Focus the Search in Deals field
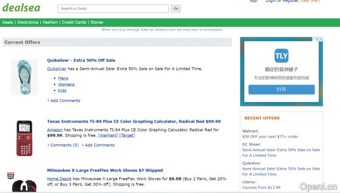Image resolution: width=340 pixels, height=193 pixels. [113, 9]
